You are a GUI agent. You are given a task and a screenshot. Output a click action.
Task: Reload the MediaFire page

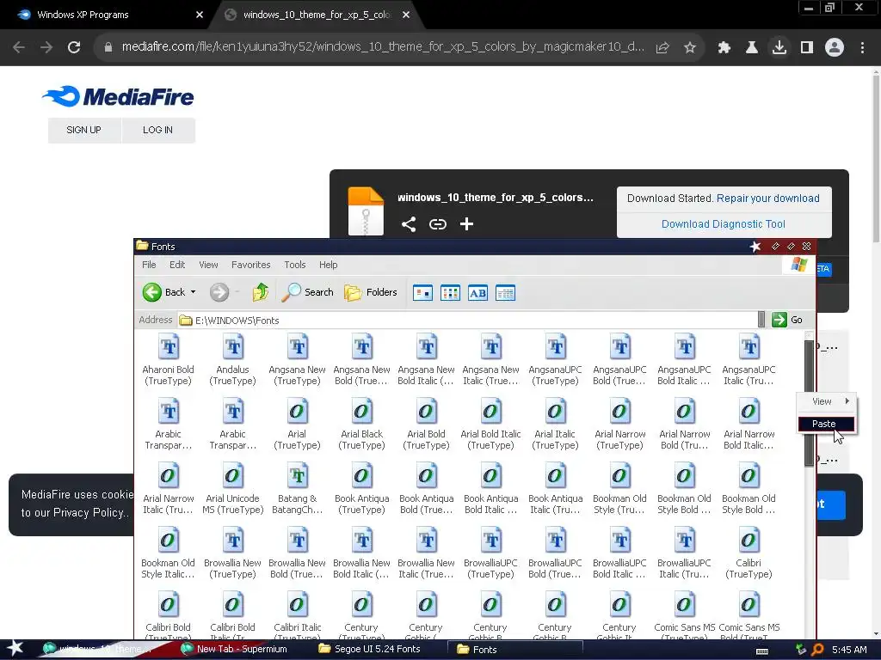(x=74, y=48)
